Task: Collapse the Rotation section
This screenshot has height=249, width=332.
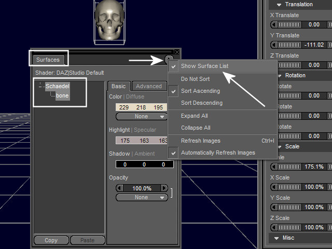Action: point(280,76)
